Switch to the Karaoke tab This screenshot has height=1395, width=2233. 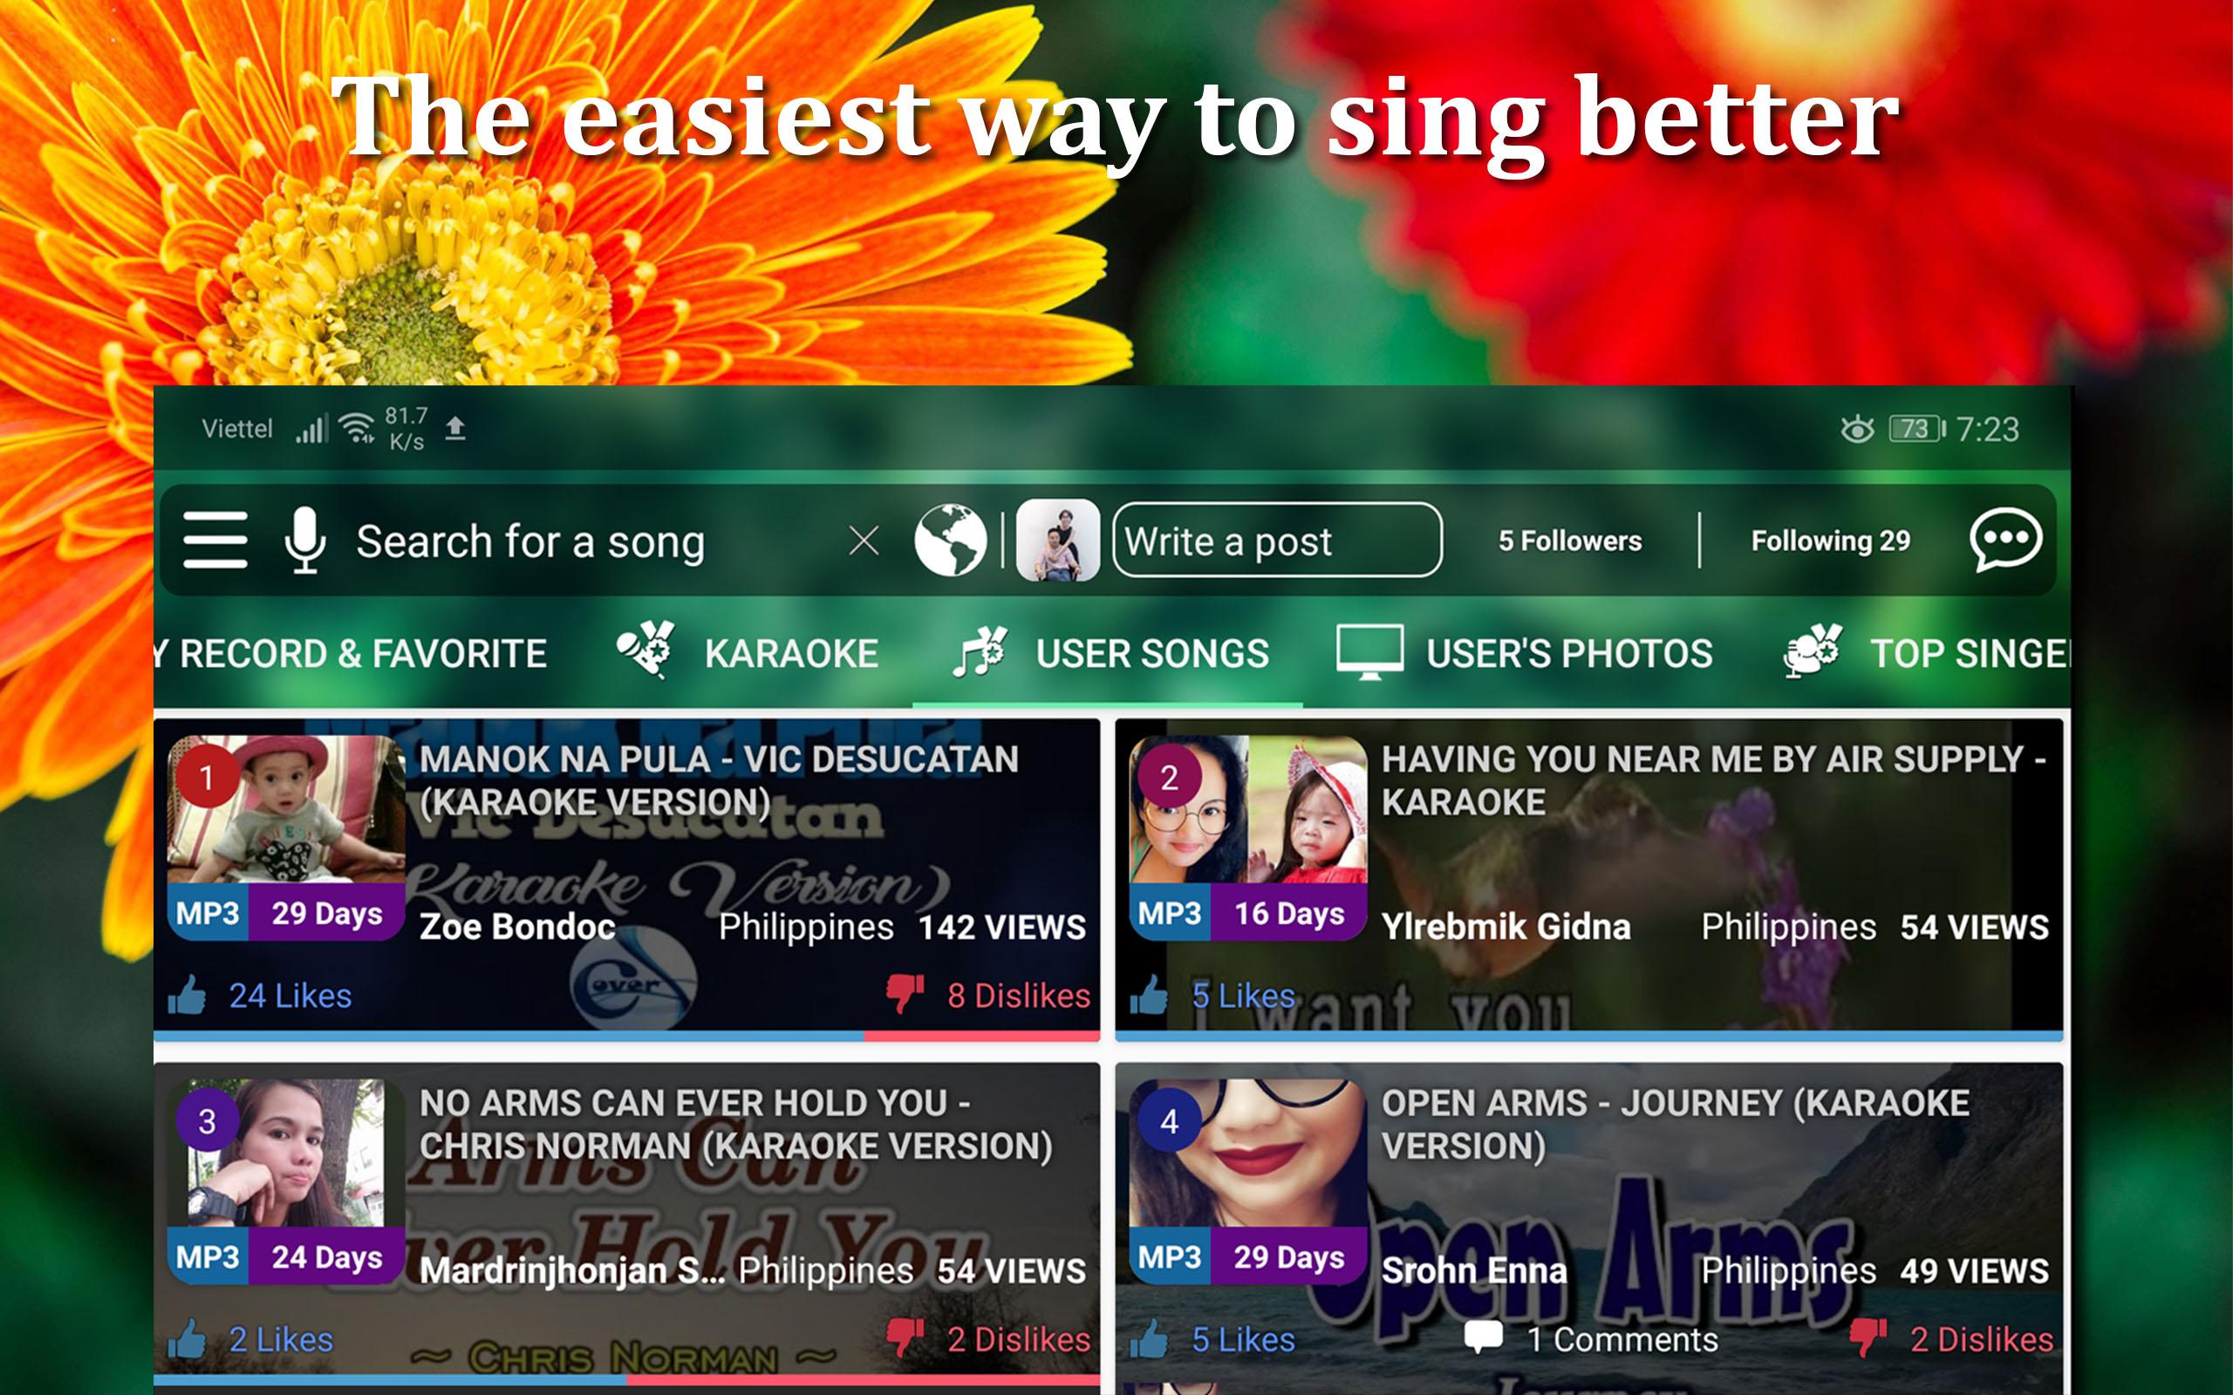[x=748, y=652]
